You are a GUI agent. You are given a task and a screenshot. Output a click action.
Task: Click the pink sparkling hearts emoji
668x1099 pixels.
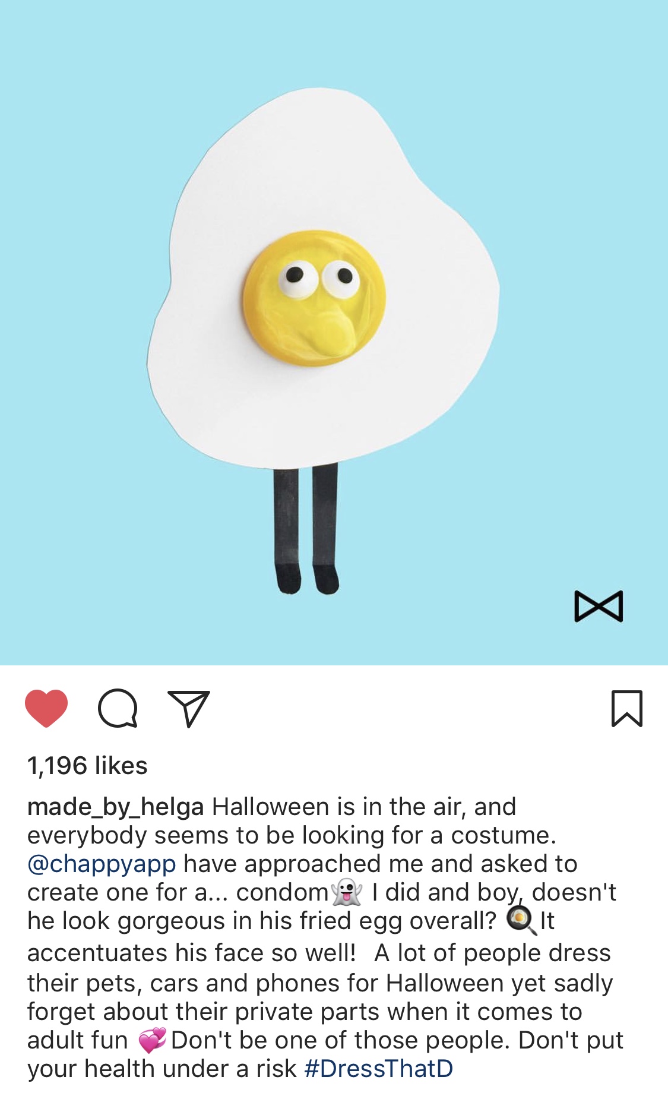click(152, 1040)
